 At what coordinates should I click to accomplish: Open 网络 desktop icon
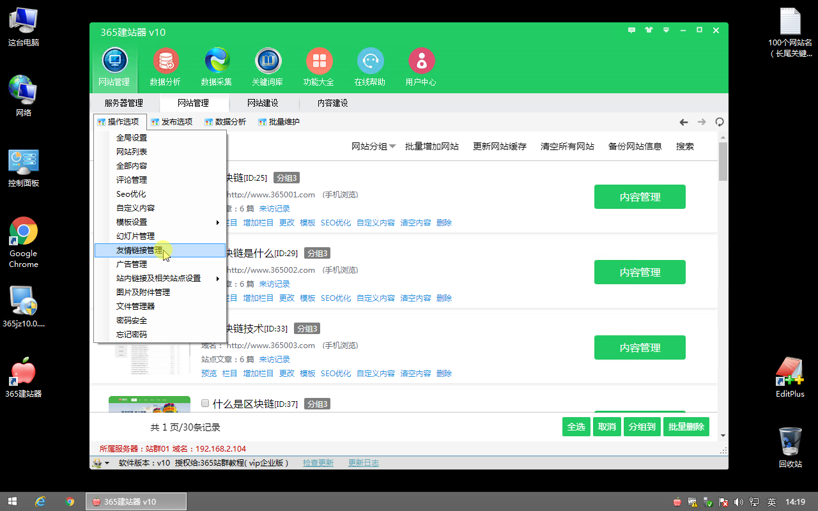tap(24, 96)
